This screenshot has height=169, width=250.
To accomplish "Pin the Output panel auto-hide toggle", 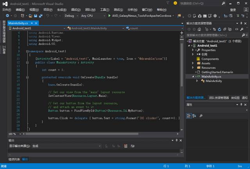I will 177,141.
